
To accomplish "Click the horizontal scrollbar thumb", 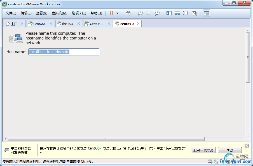I will tap(106, 139).
